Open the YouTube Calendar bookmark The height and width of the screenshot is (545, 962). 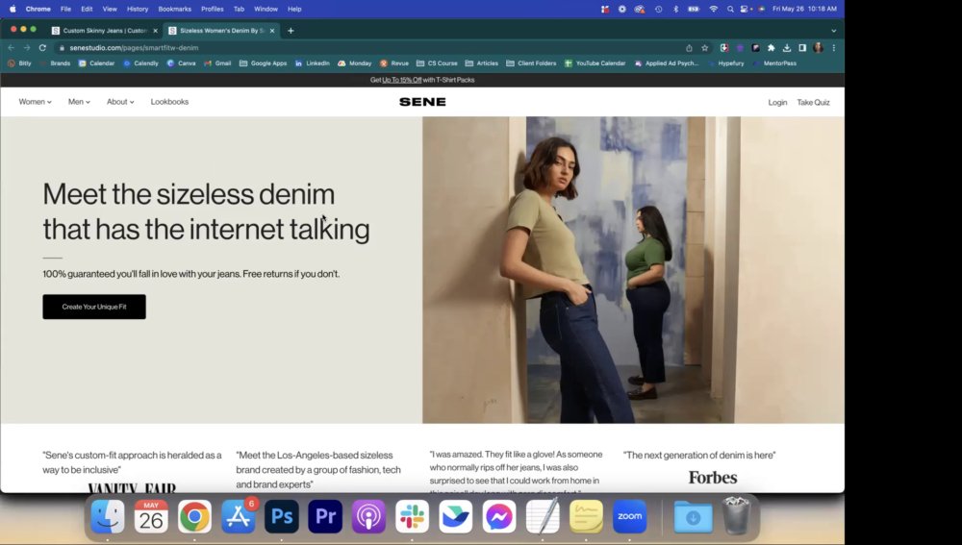pos(595,63)
